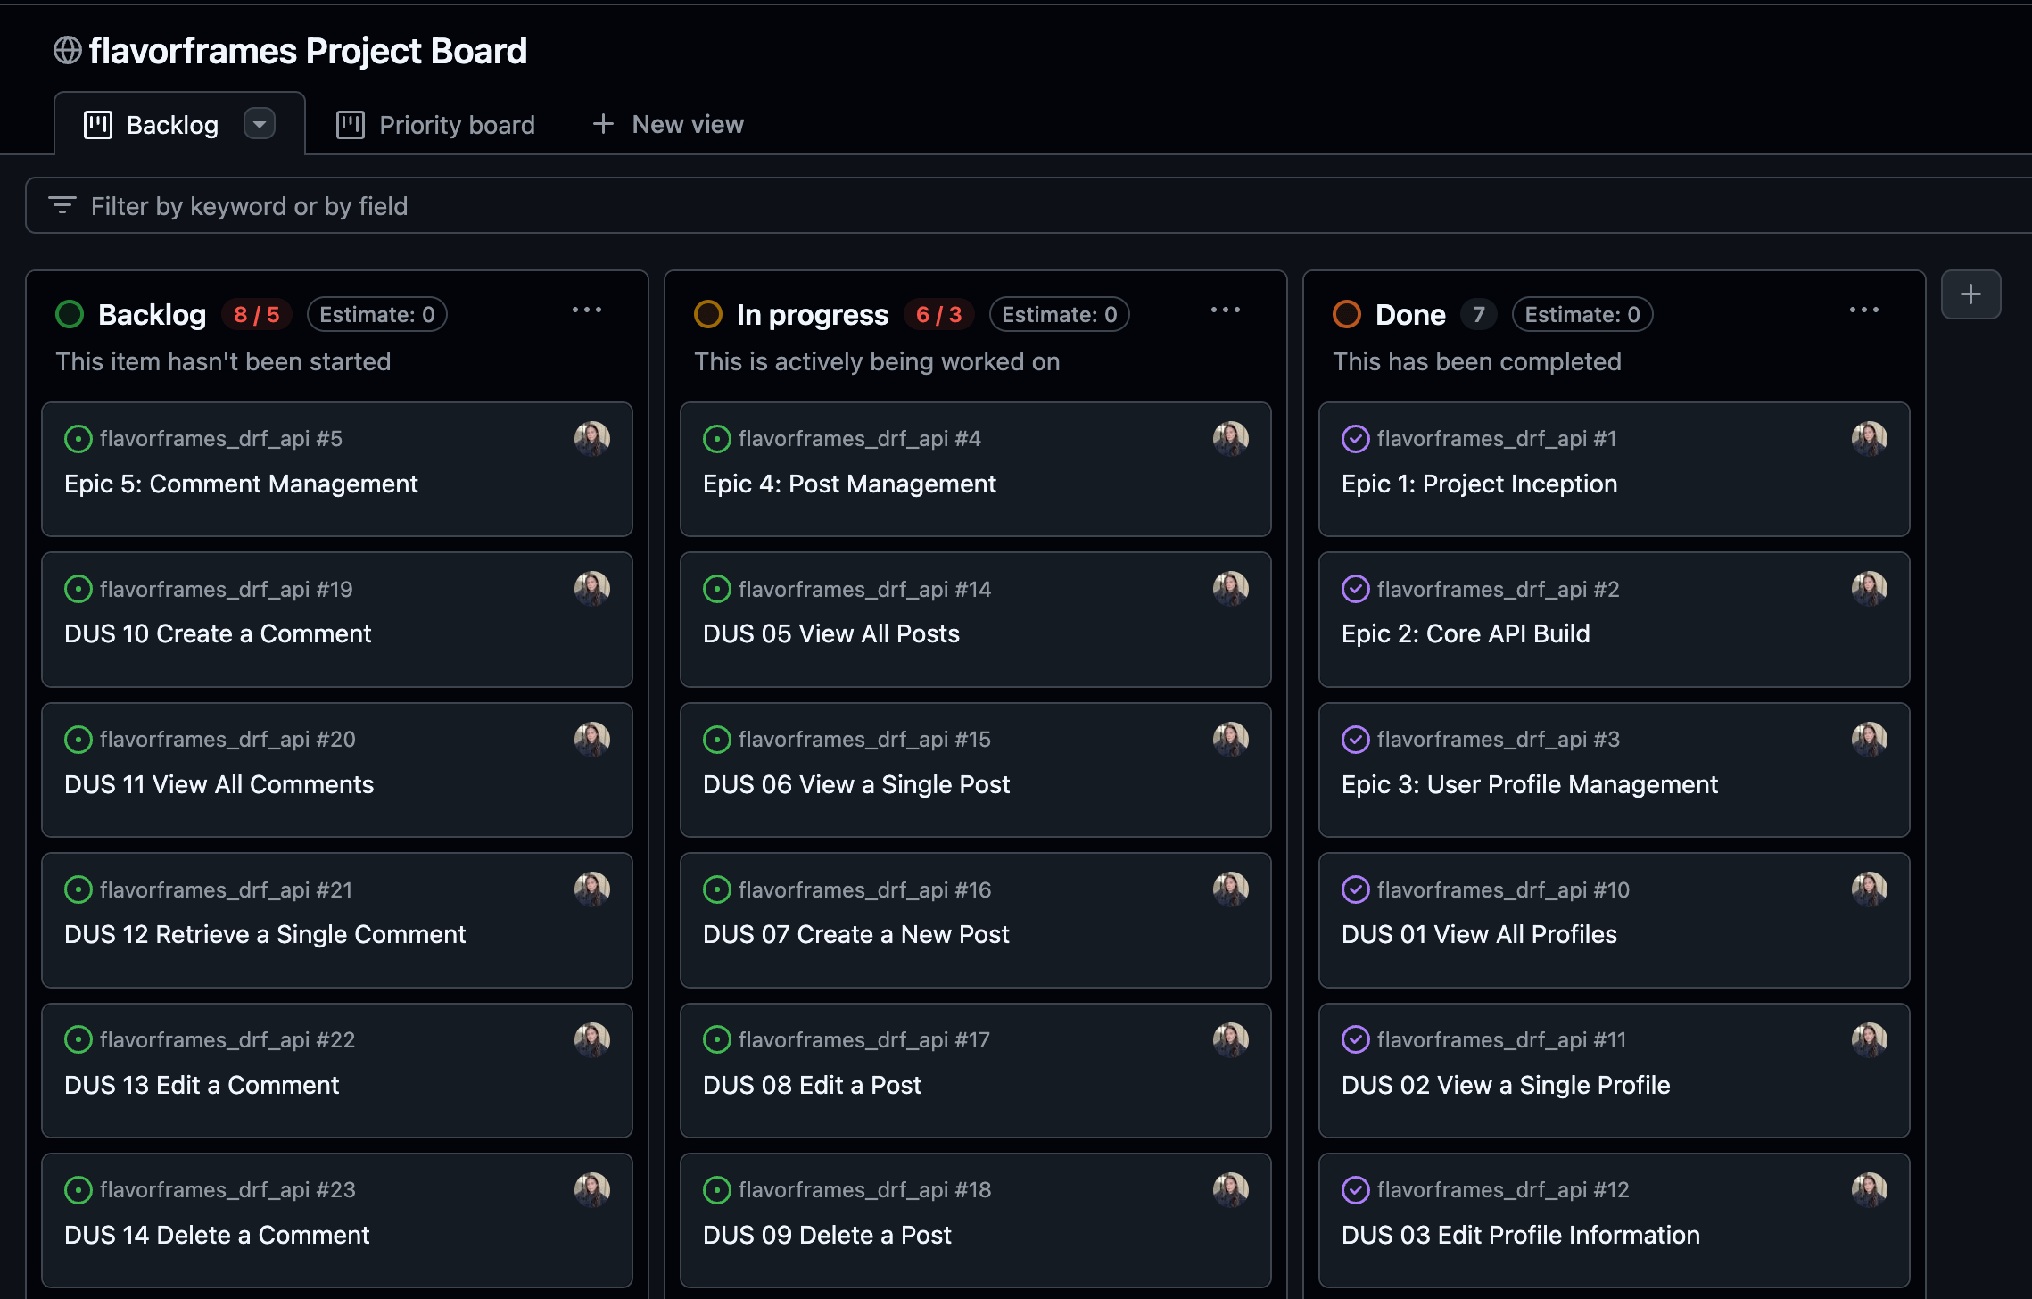Open DUS 12 Retrieve a Single Comment
Screen dimensions: 2032x1299
click(265, 934)
